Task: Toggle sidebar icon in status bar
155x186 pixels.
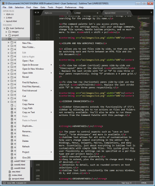Action: pos(4,183)
